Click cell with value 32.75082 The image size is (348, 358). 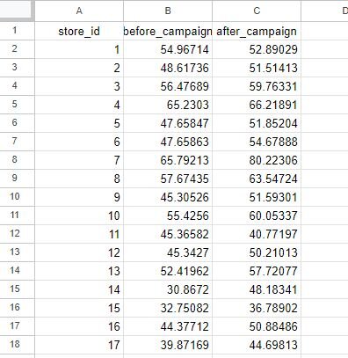click(168, 308)
